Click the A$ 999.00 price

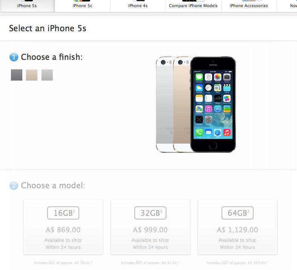[x=151, y=230]
